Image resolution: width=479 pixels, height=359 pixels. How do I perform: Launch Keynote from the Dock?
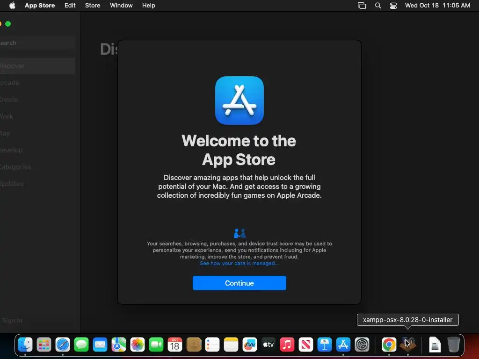point(325,345)
